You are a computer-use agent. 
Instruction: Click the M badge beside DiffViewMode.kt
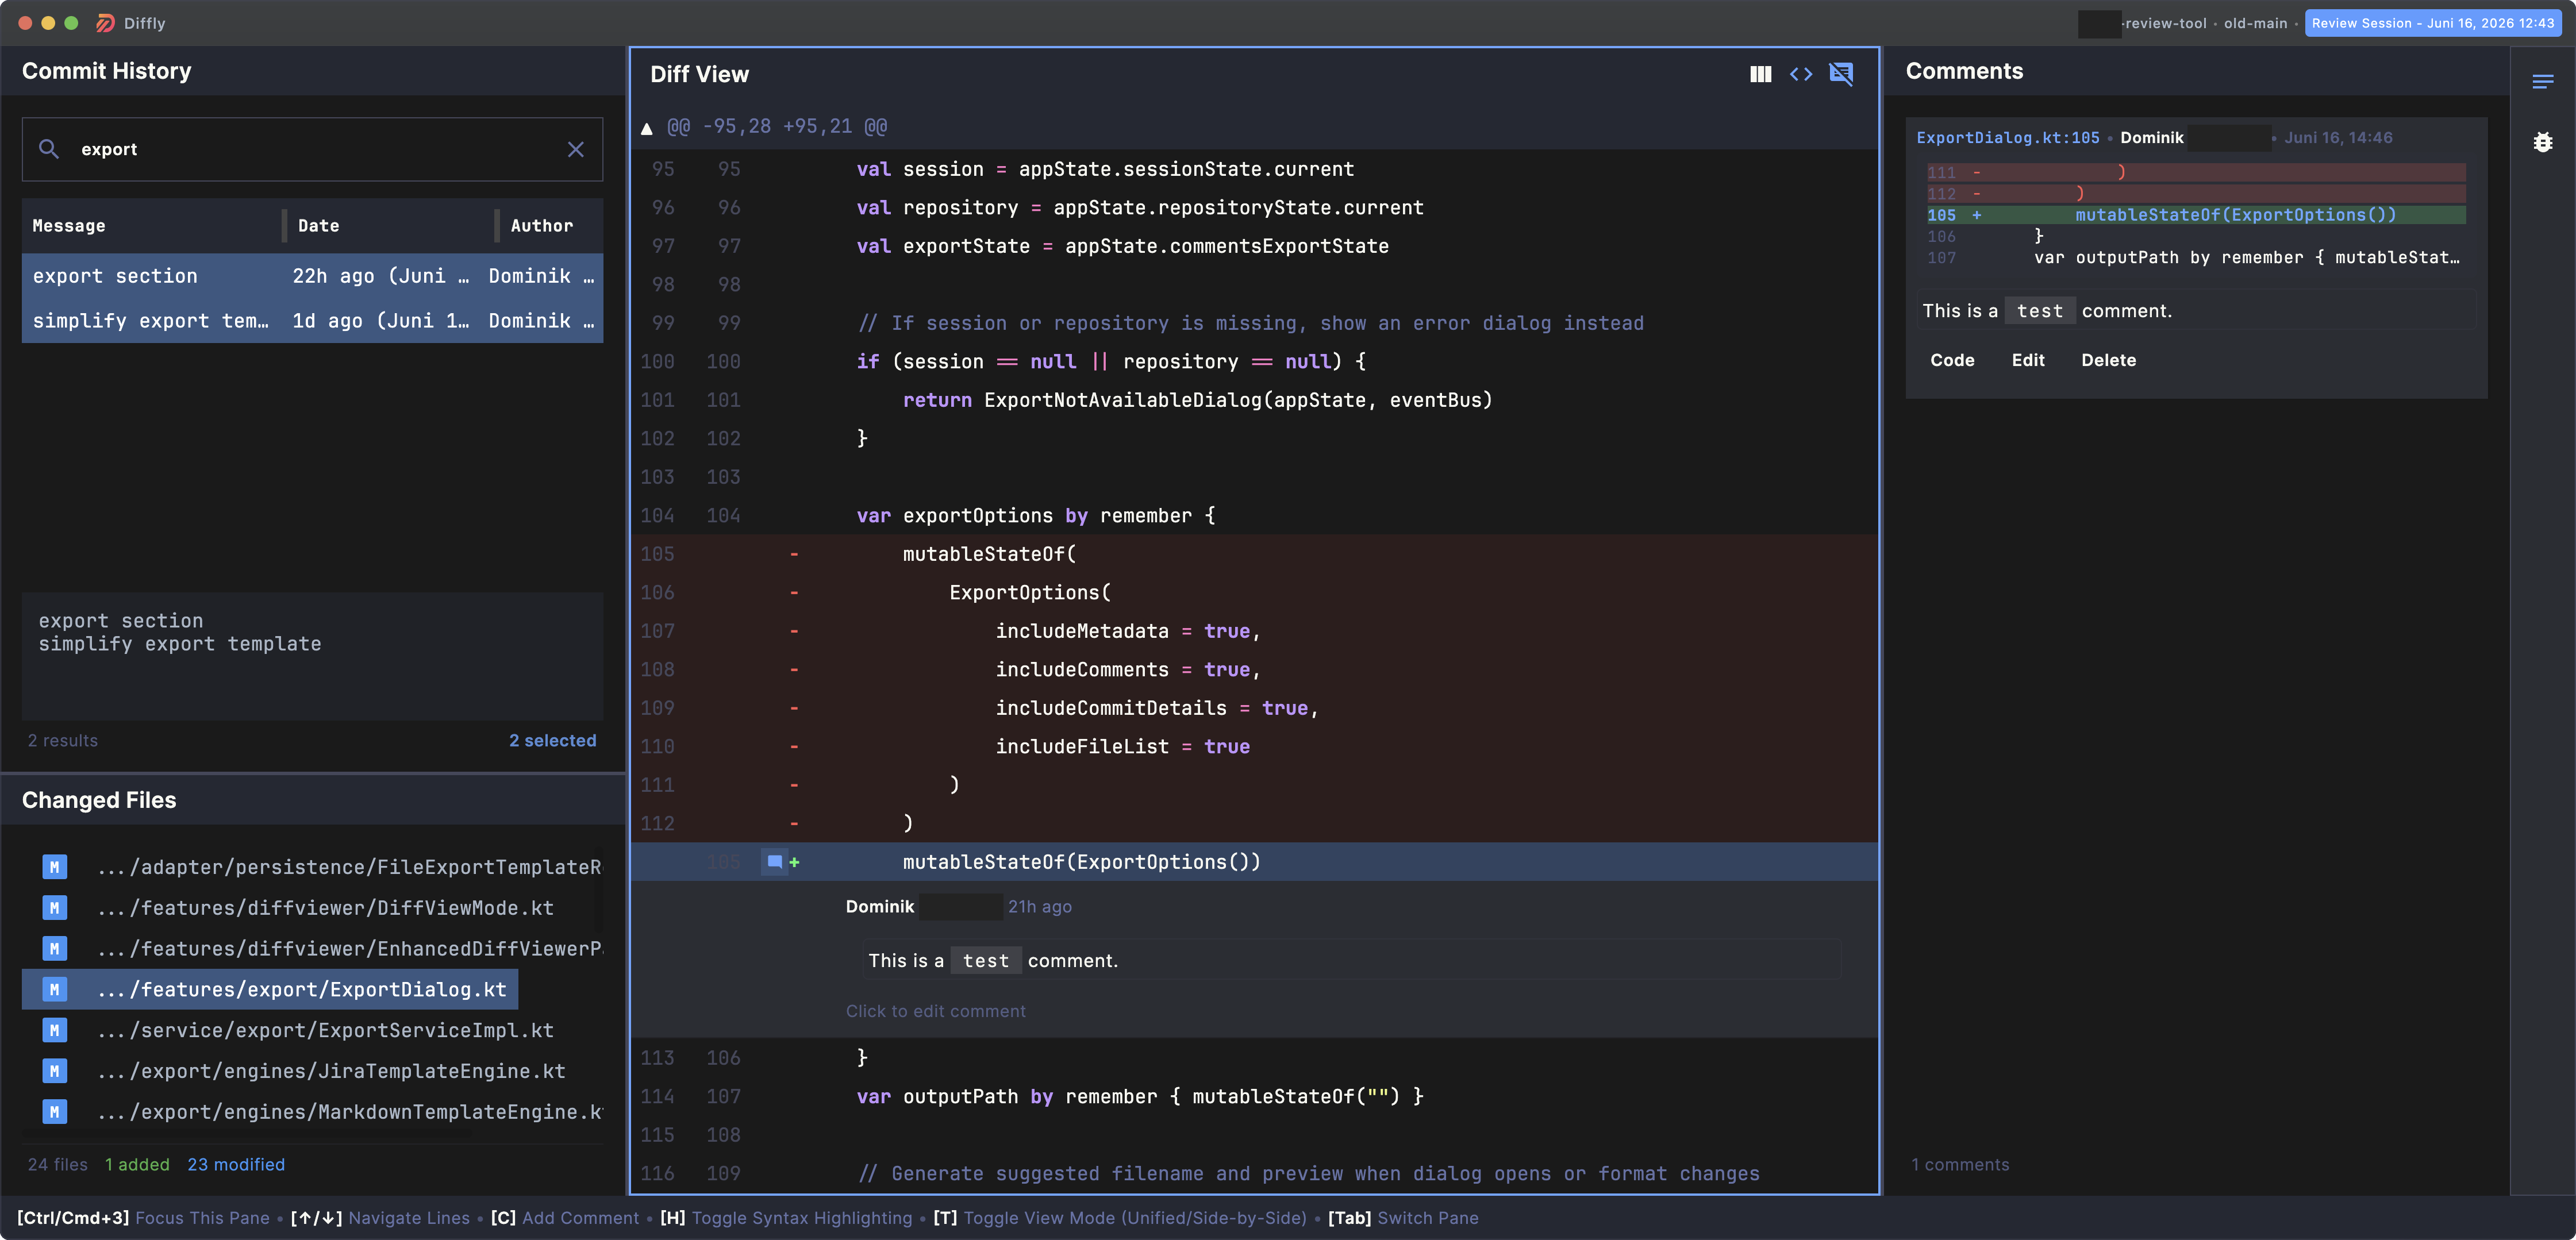[x=55, y=908]
